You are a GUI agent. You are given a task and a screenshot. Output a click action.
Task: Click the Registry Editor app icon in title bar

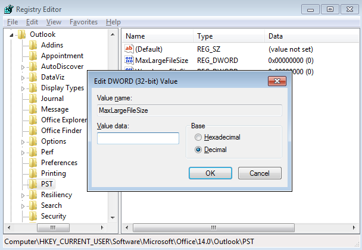(9, 10)
